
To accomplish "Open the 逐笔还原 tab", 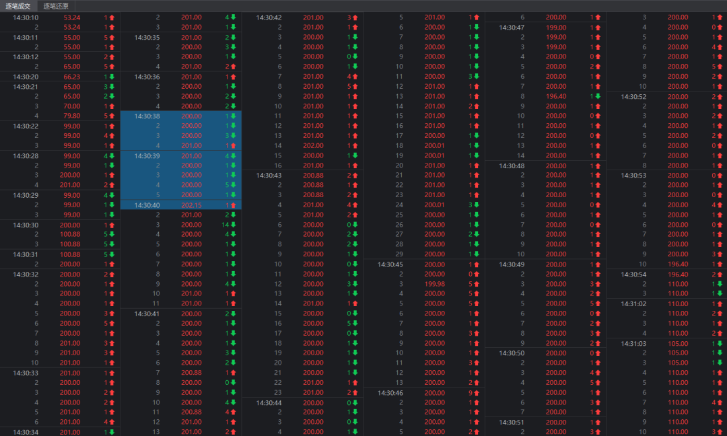I will [56, 6].
